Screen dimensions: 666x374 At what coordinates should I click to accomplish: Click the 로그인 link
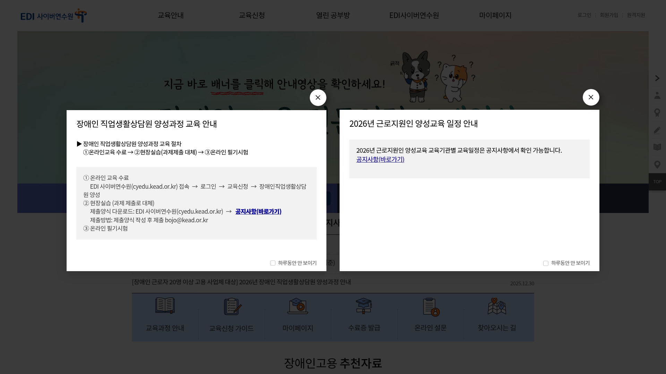click(584, 15)
